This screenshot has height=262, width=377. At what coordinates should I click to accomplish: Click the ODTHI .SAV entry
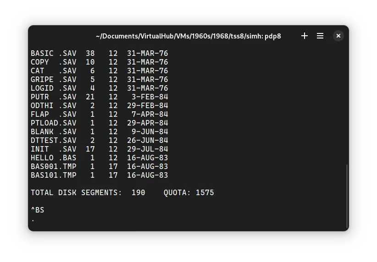[54, 105]
